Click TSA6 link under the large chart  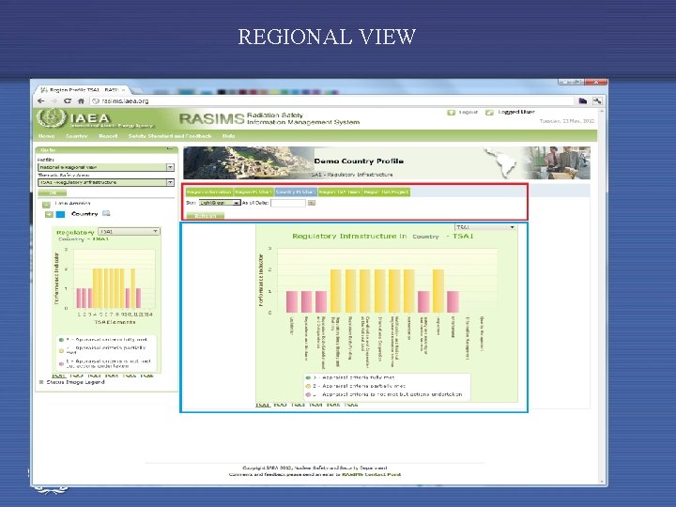pos(351,405)
